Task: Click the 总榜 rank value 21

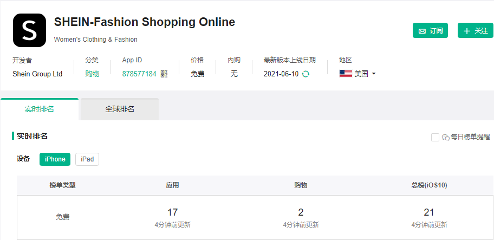Action: click(x=429, y=212)
